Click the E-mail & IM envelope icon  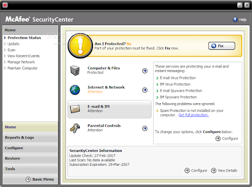pyautogui.click(x=75, y=109)
